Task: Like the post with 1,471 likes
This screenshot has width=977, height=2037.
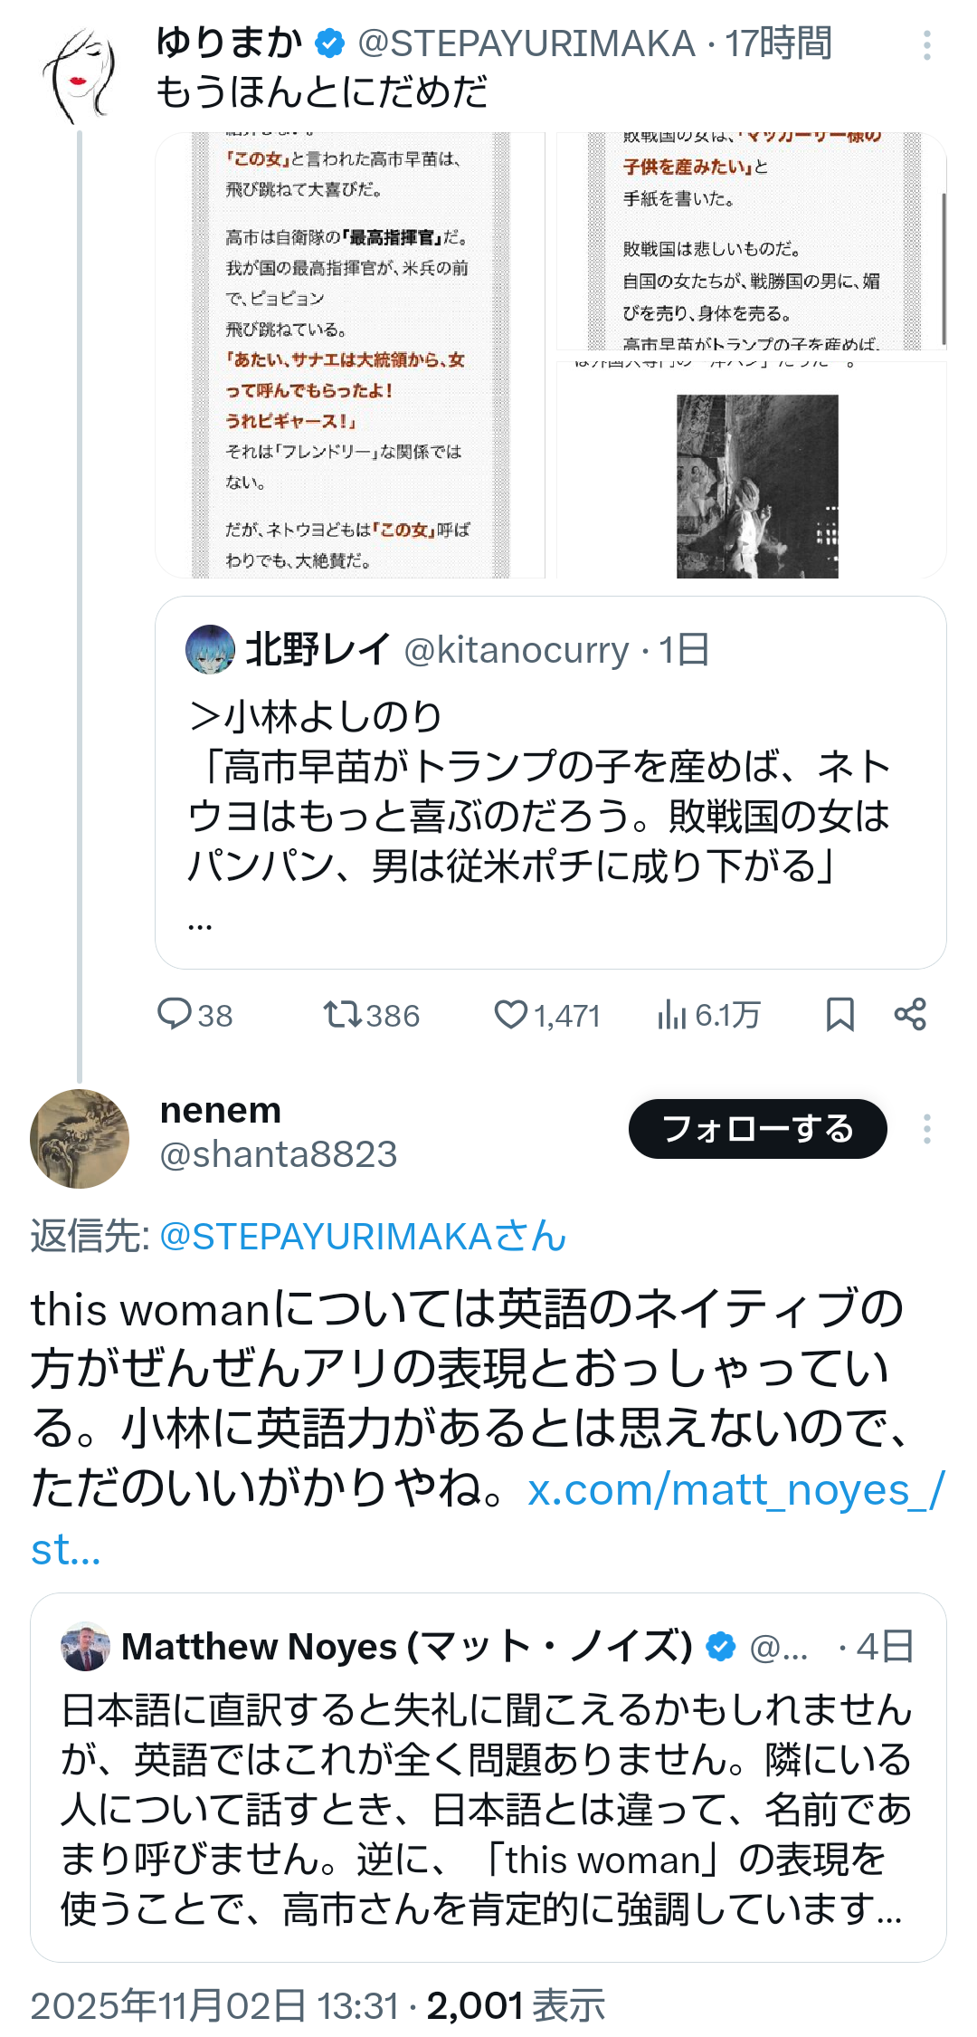Action: [x=511, y=1014]
